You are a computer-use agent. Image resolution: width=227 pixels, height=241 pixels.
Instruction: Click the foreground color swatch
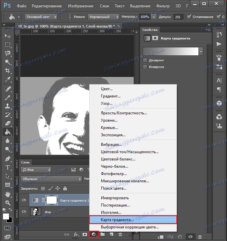tap(6, 216)
